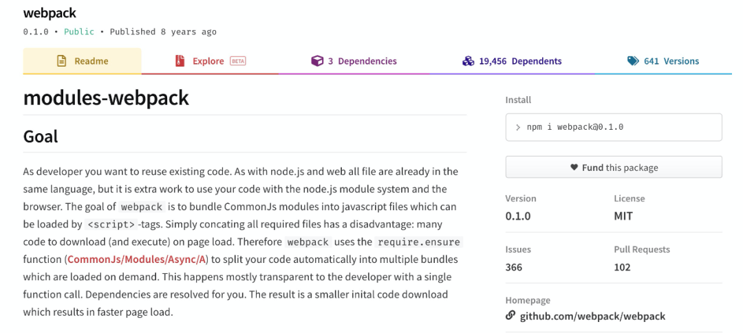Click the prompt chevron in the install box
Image resolution: width=743 pixels, height=333 pixels.
pyautogui.click(x=518, y=127)
